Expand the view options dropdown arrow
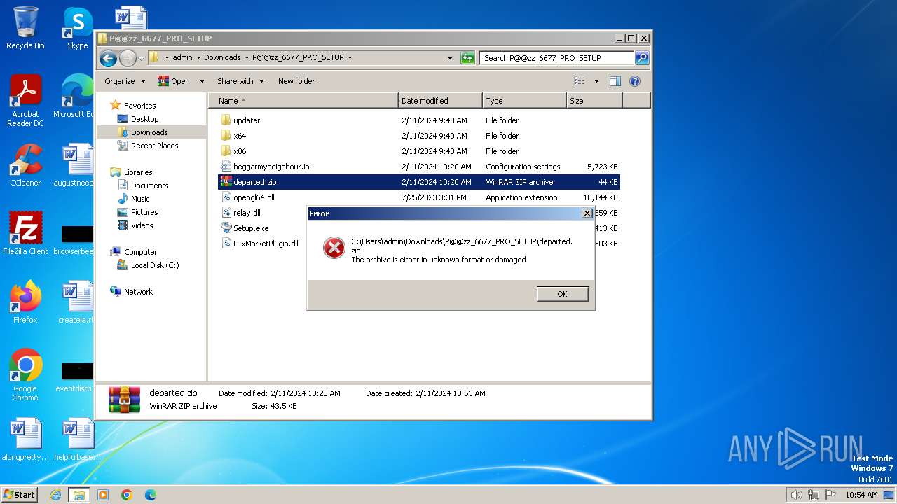Image resolution: width=897 pixels, height=504 pixels. pyautogui.click(x=596, y=81)
